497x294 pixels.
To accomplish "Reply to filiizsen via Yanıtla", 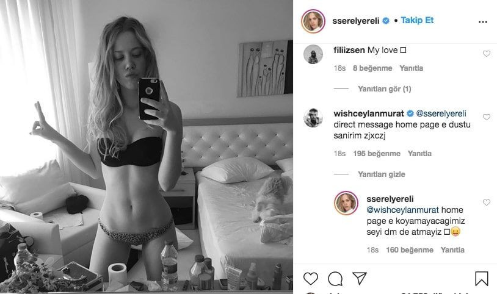I will pyautogui.click(x=411, y=68).
